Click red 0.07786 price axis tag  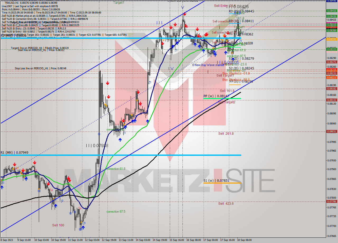point(332,201)
